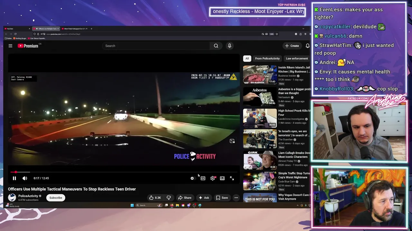This screenshot has width=412, height=231.
Task: Open the YouTube notifications bell
Action: (307, 46)
